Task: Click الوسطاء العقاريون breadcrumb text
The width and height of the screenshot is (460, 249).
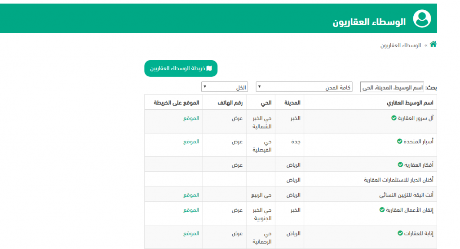Action: tap(400, 45)
